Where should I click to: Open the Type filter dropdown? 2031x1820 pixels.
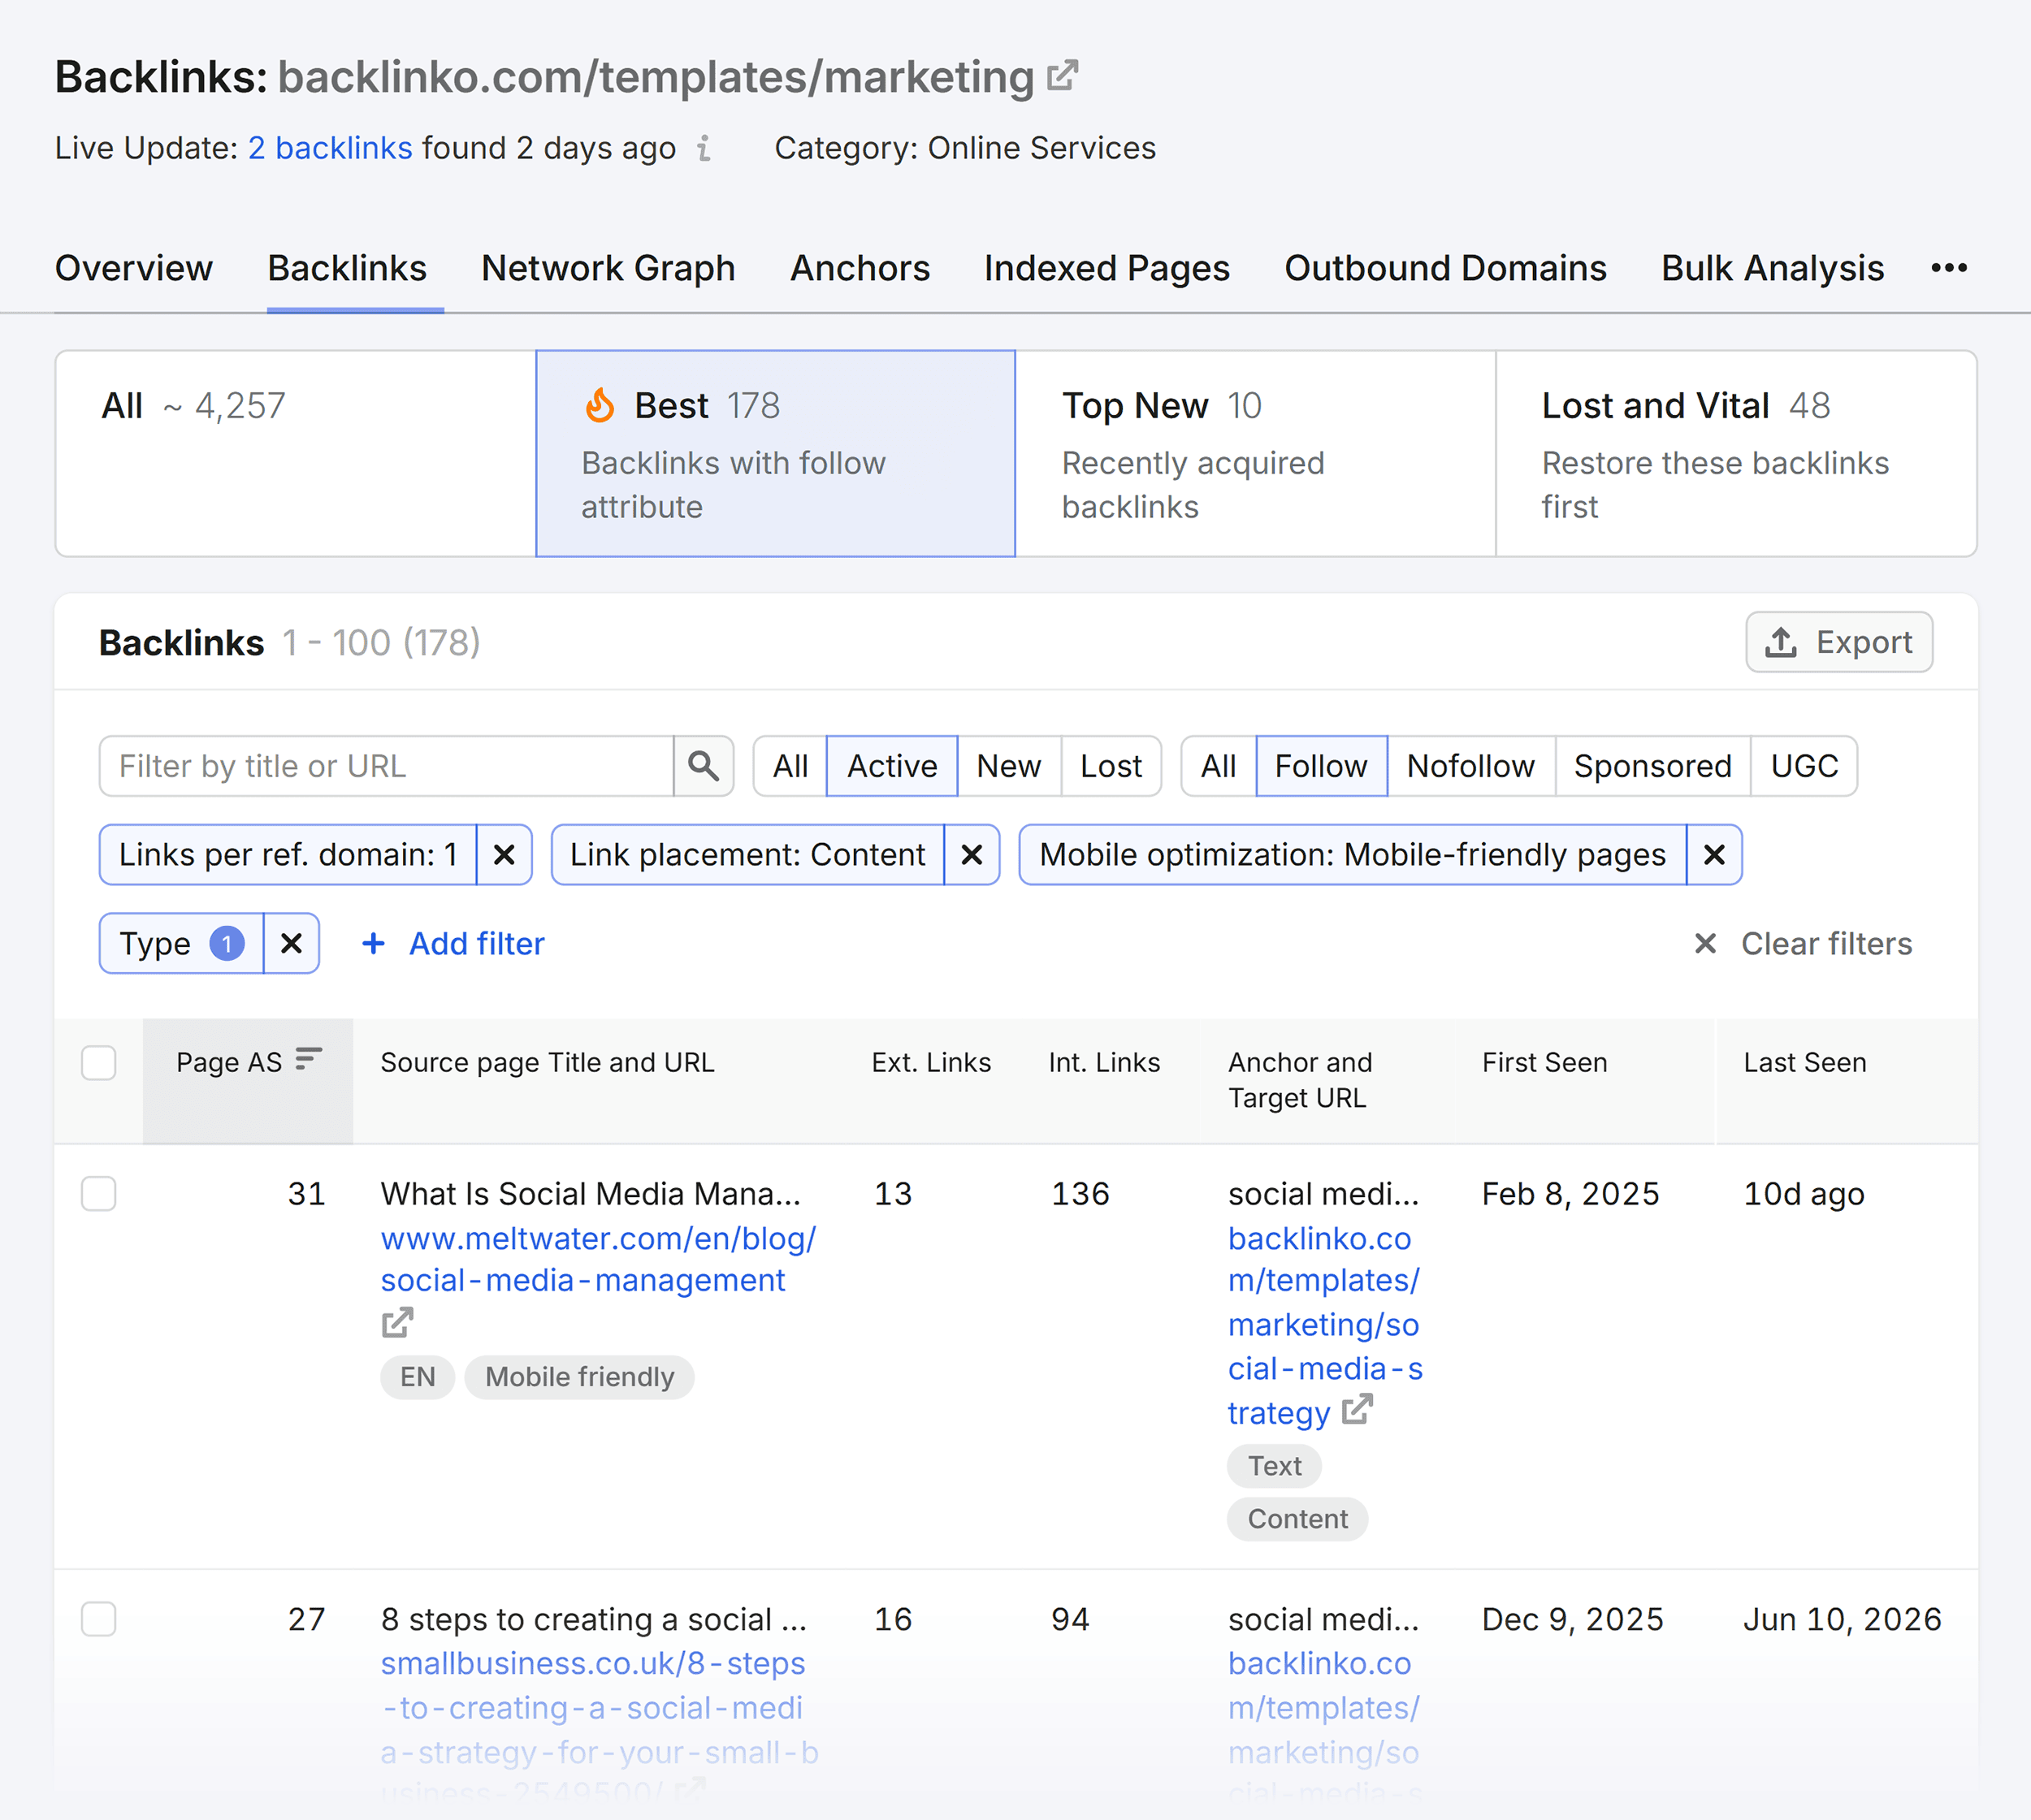(x=181, y=943)
